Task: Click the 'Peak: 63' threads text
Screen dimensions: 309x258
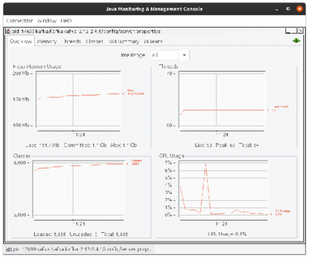Action: tap(225, 145)
